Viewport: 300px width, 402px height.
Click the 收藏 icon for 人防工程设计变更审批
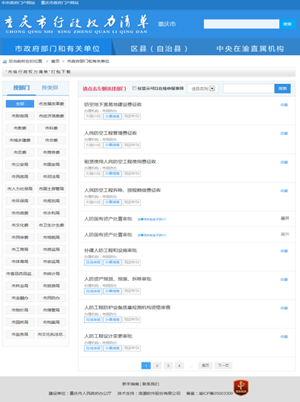click(x=284, y=337)
